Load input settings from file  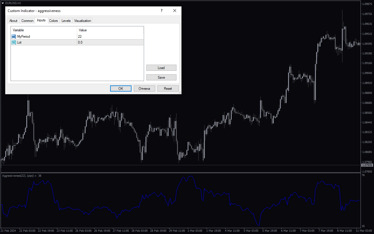(161, 68)
